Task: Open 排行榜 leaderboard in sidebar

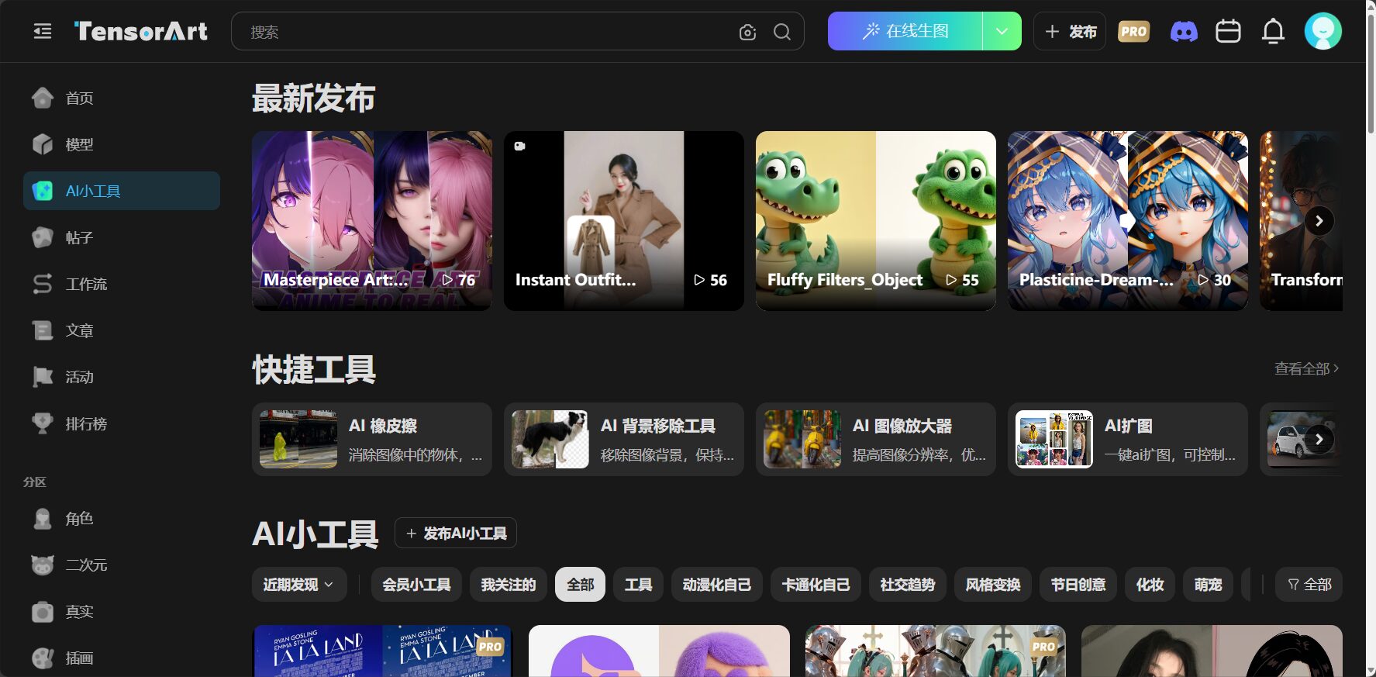Action: click(x=122, y=423)
